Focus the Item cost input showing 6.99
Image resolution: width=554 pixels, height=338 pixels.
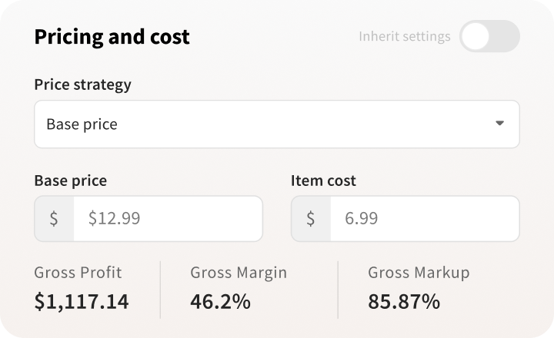click(424, 218)
